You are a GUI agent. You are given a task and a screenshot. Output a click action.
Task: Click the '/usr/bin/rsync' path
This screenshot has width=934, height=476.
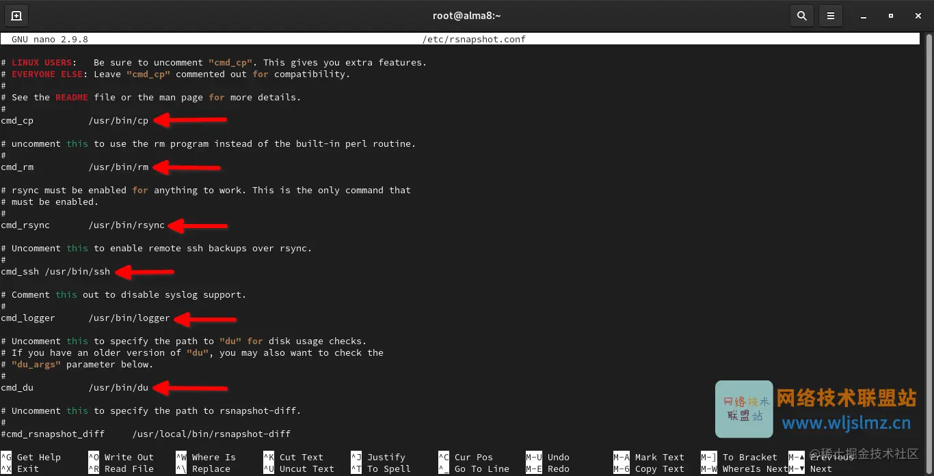click(126, 225)
